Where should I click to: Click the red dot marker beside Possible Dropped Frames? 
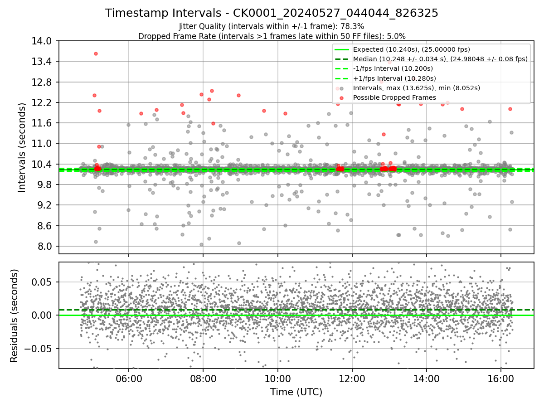coord(342,97)
